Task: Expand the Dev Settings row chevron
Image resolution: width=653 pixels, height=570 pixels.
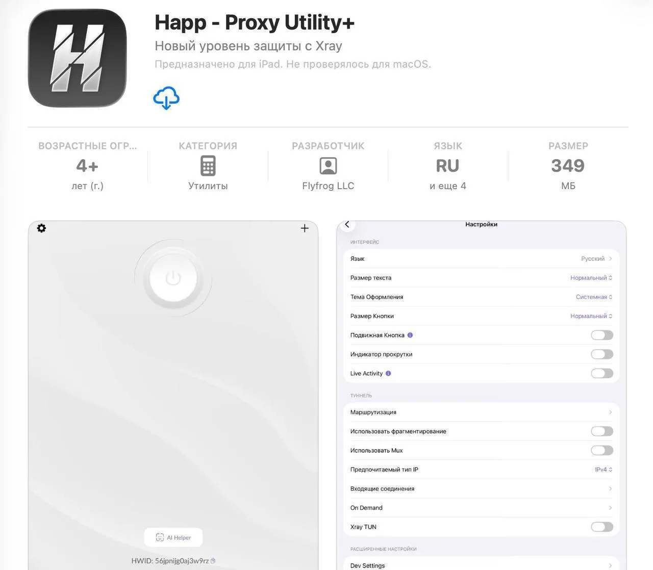Action: coord(610,565)
